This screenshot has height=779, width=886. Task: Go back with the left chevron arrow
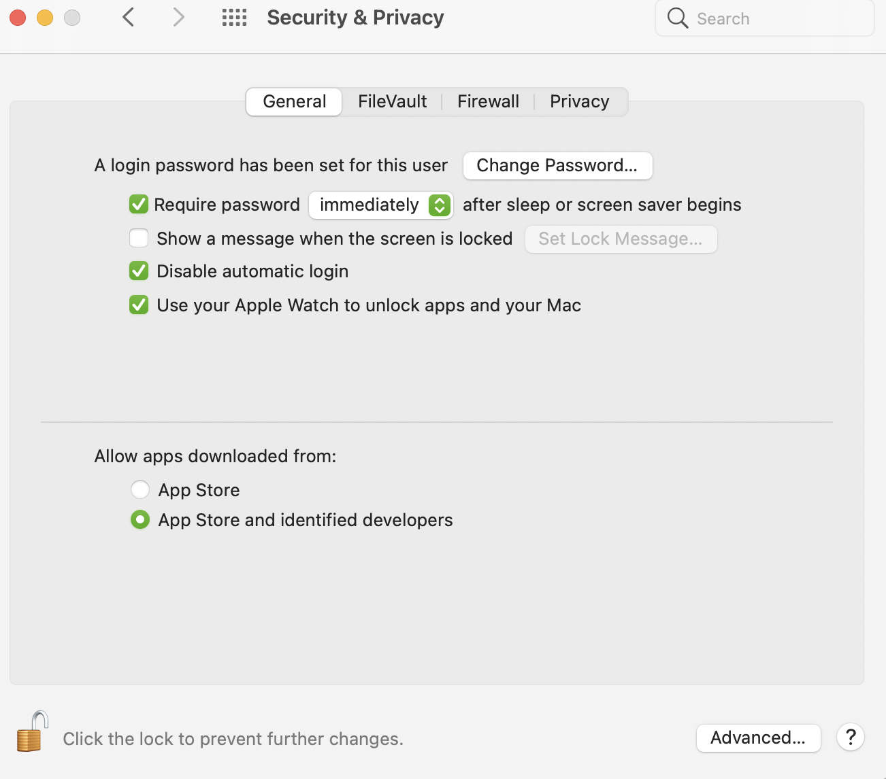(x=128, y=17)
